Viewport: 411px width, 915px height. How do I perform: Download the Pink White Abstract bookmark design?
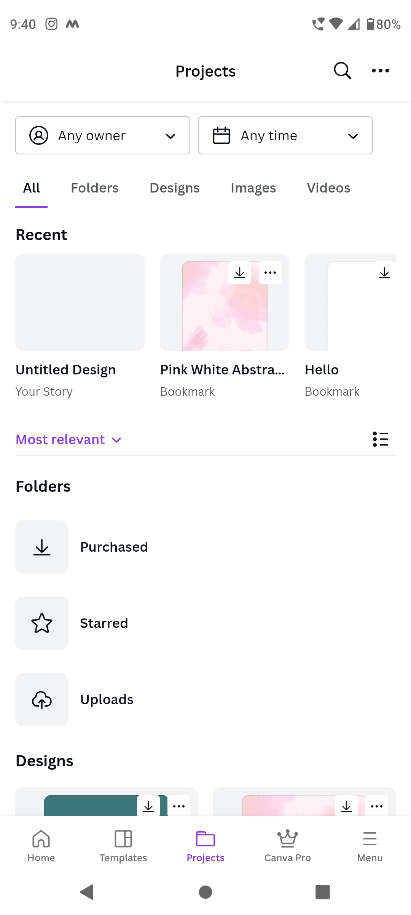pyautogui.click(x=240, y=273)
